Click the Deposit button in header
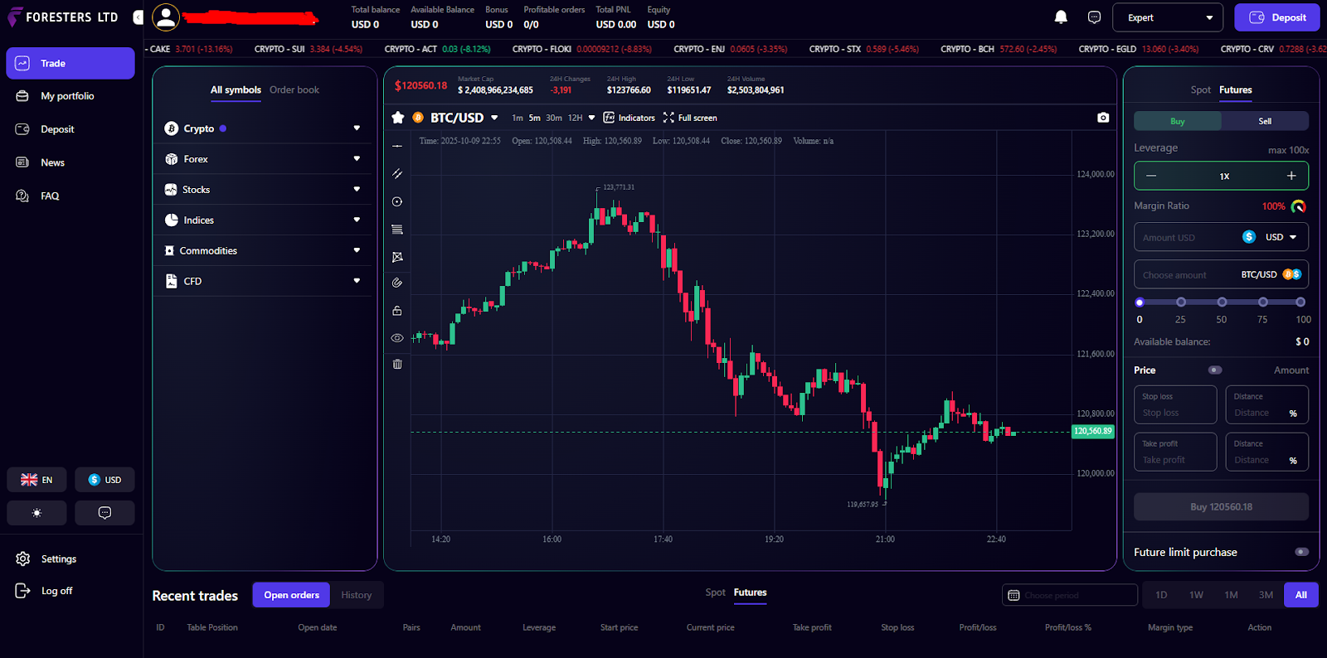The width and height of the screenshot is (1327, 658). [x=1276, y=17]
